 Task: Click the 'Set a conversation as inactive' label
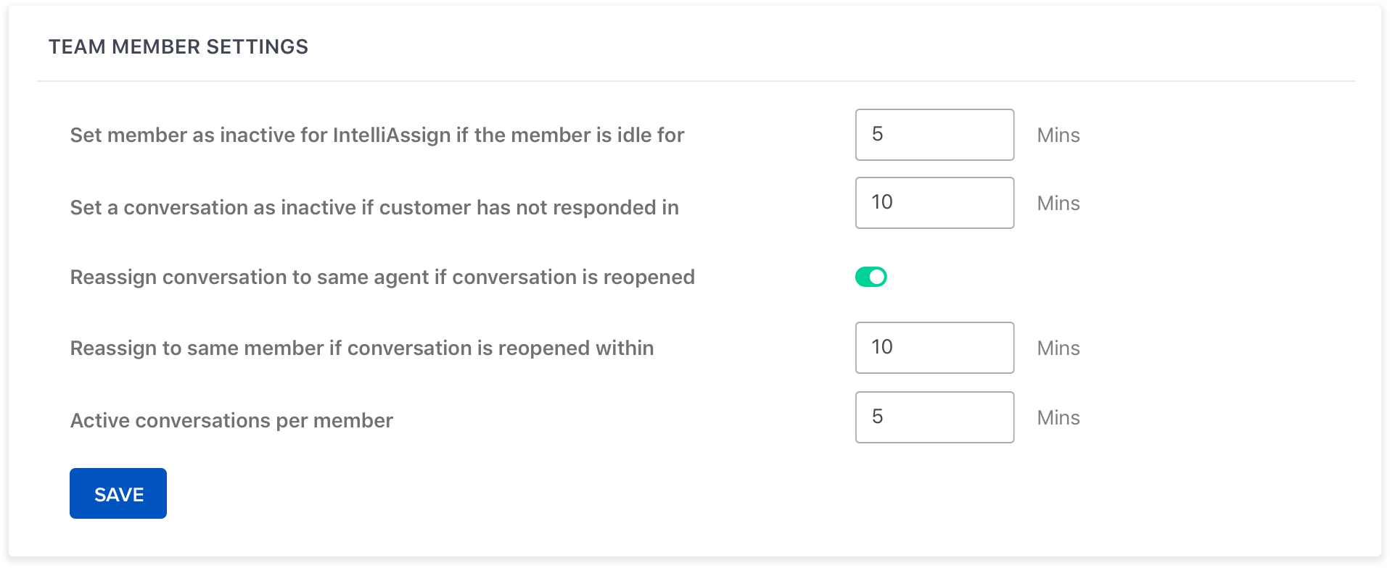(x=374, y=208)
